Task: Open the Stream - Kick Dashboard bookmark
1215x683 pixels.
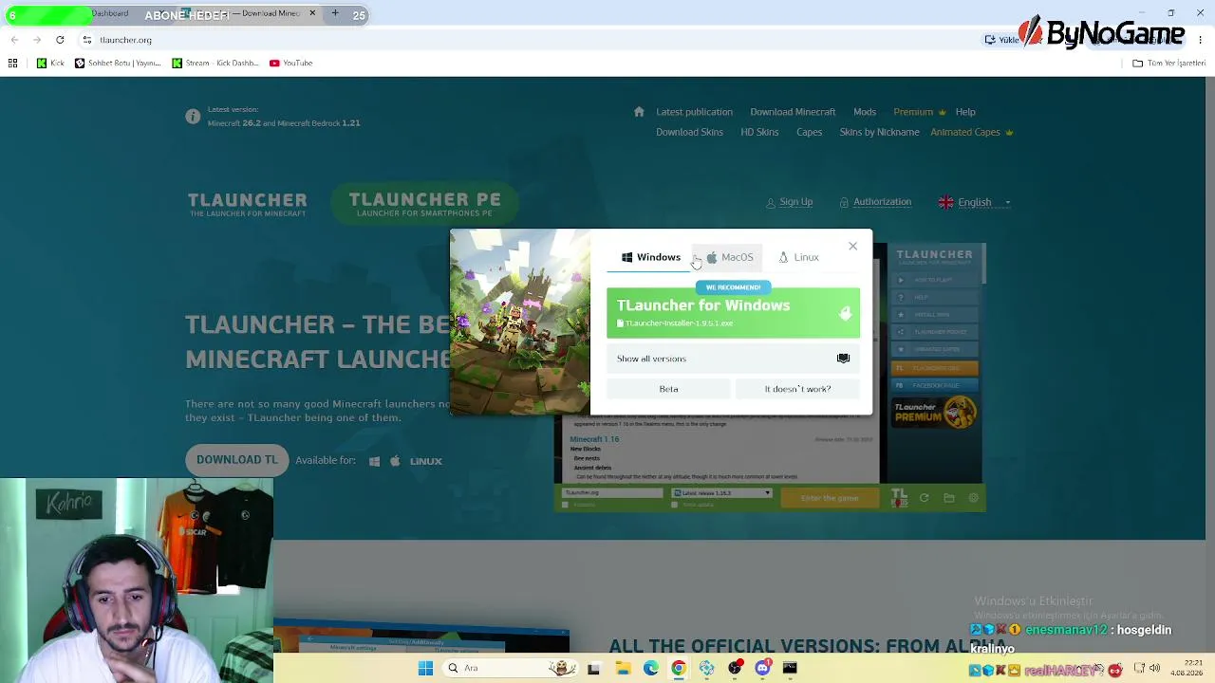Action: (215, 63)
